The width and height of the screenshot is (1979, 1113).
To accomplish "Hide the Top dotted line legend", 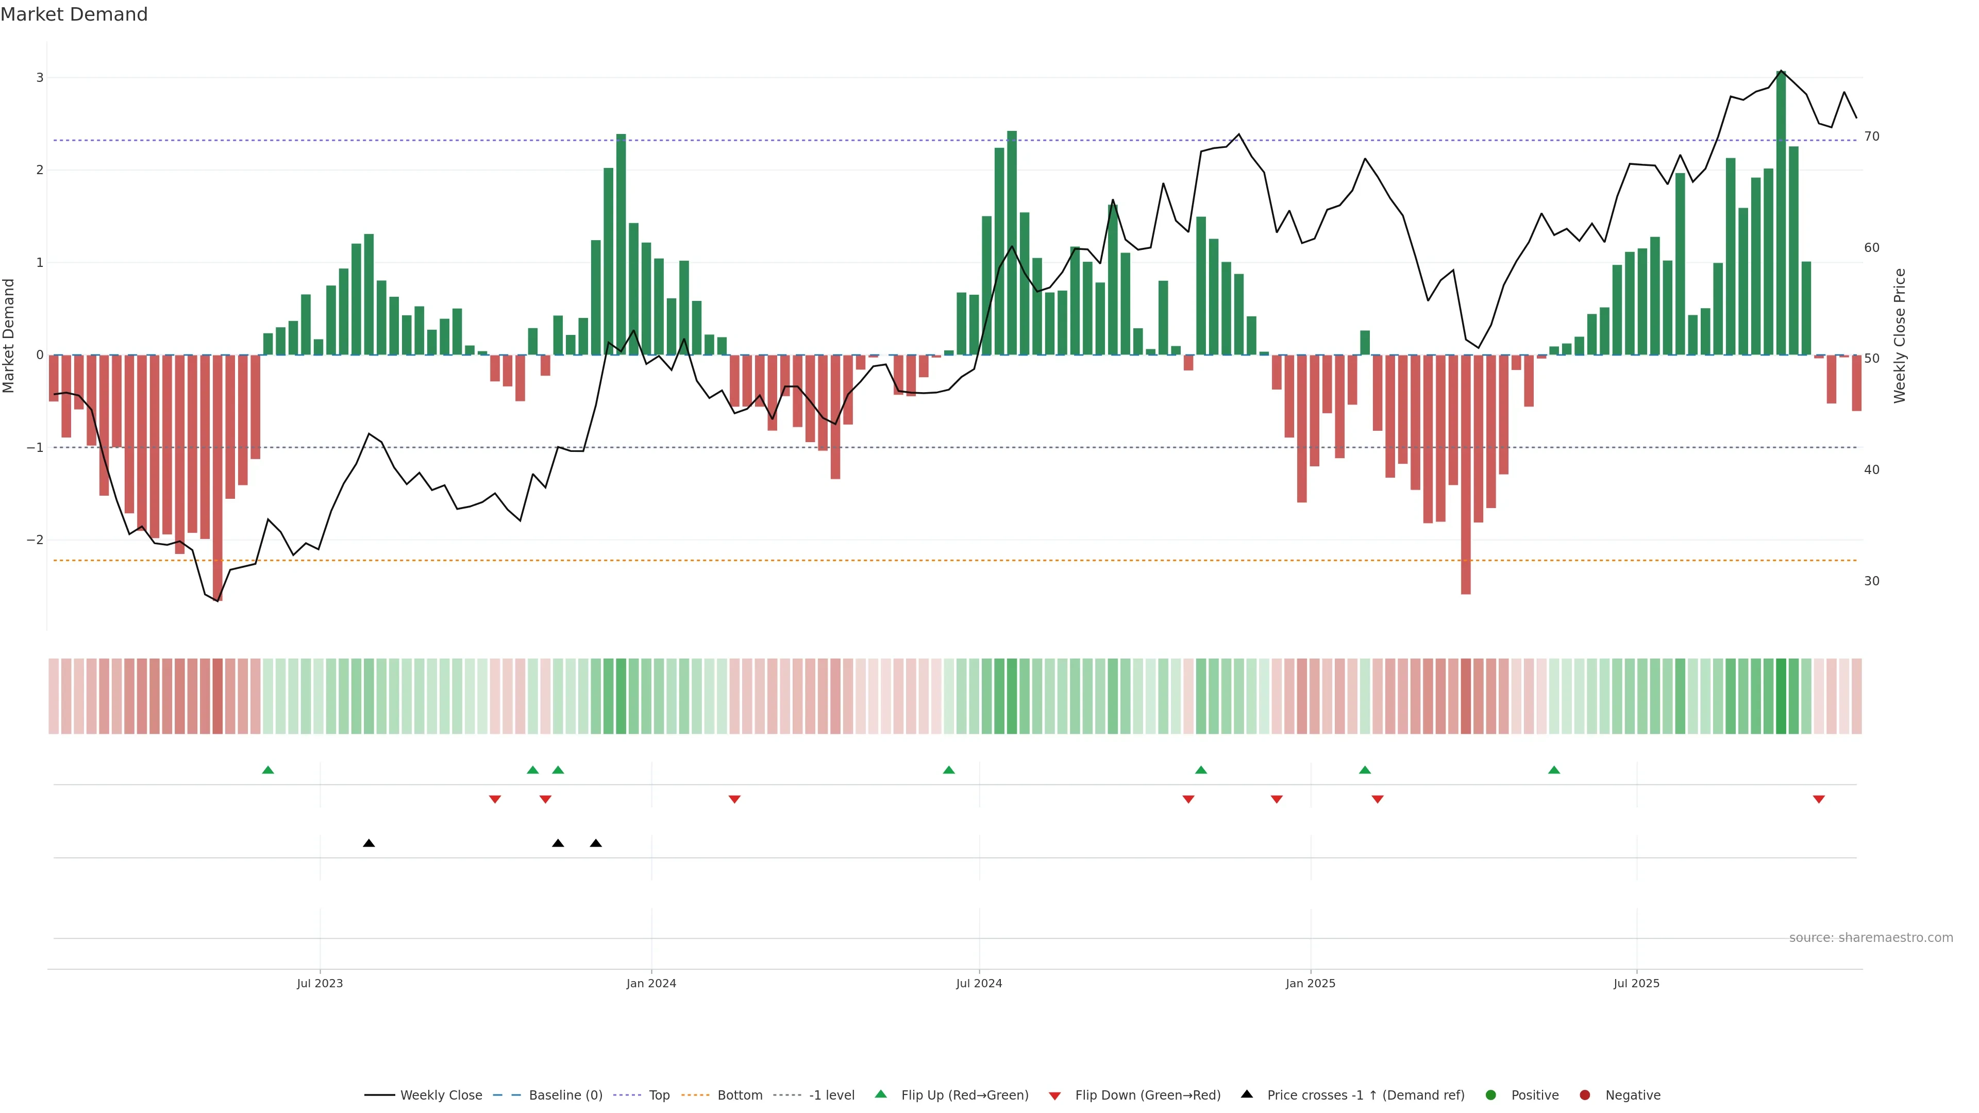I will point(659,1095).
